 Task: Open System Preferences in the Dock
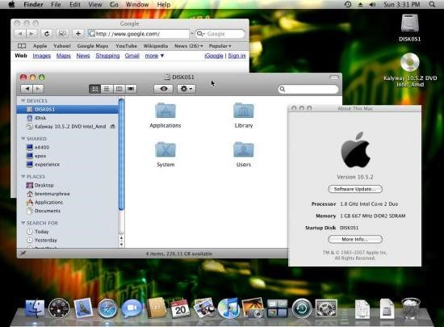326,308
